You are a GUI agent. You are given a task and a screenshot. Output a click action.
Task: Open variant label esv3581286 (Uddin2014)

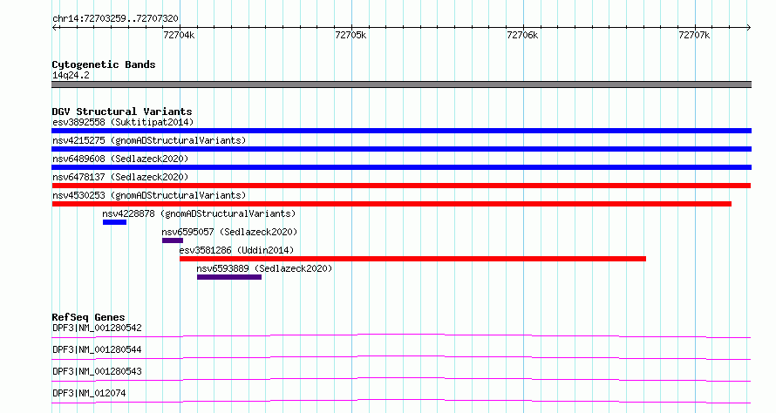[236, 250]
